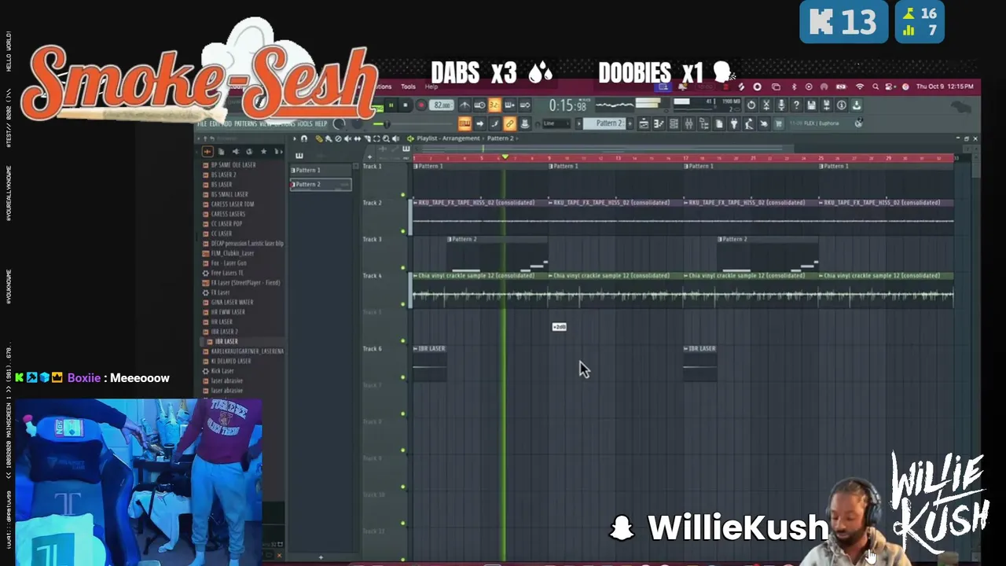This screenshot has width=1006, height=566.
Task: Click the one-click audio recording microphone icon
Action: pyautogui.click(x=781, y=105)
